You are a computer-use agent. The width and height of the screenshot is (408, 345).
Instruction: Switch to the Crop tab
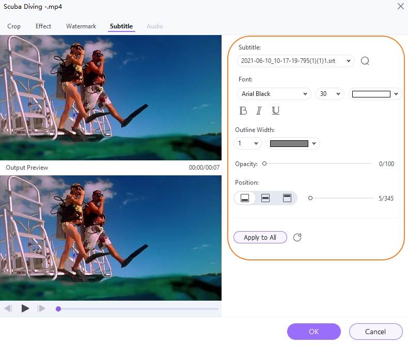[14, 26]
